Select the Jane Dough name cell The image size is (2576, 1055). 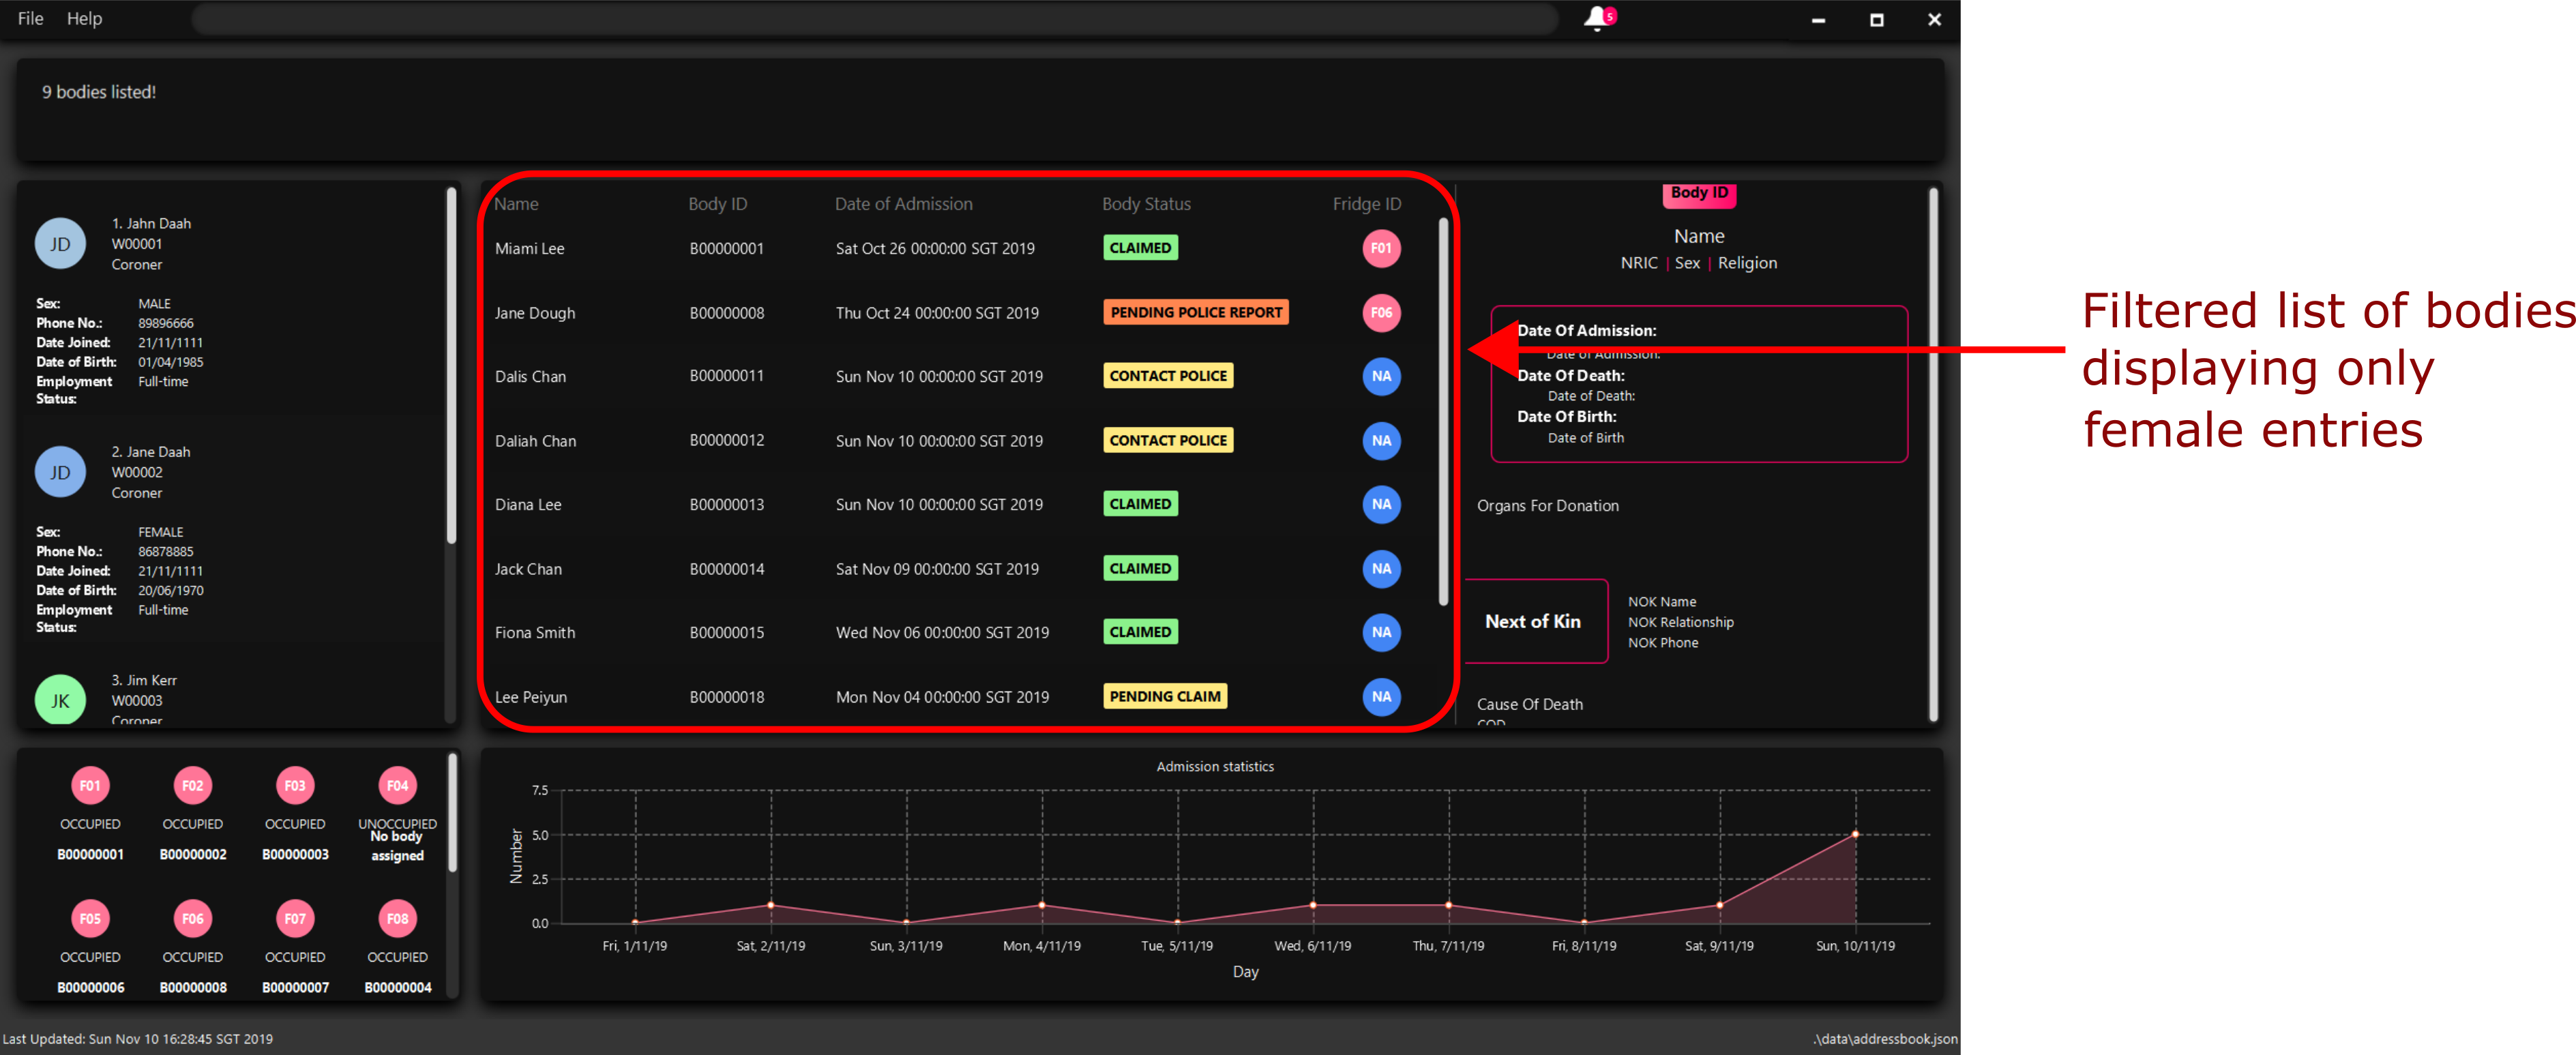535,313
